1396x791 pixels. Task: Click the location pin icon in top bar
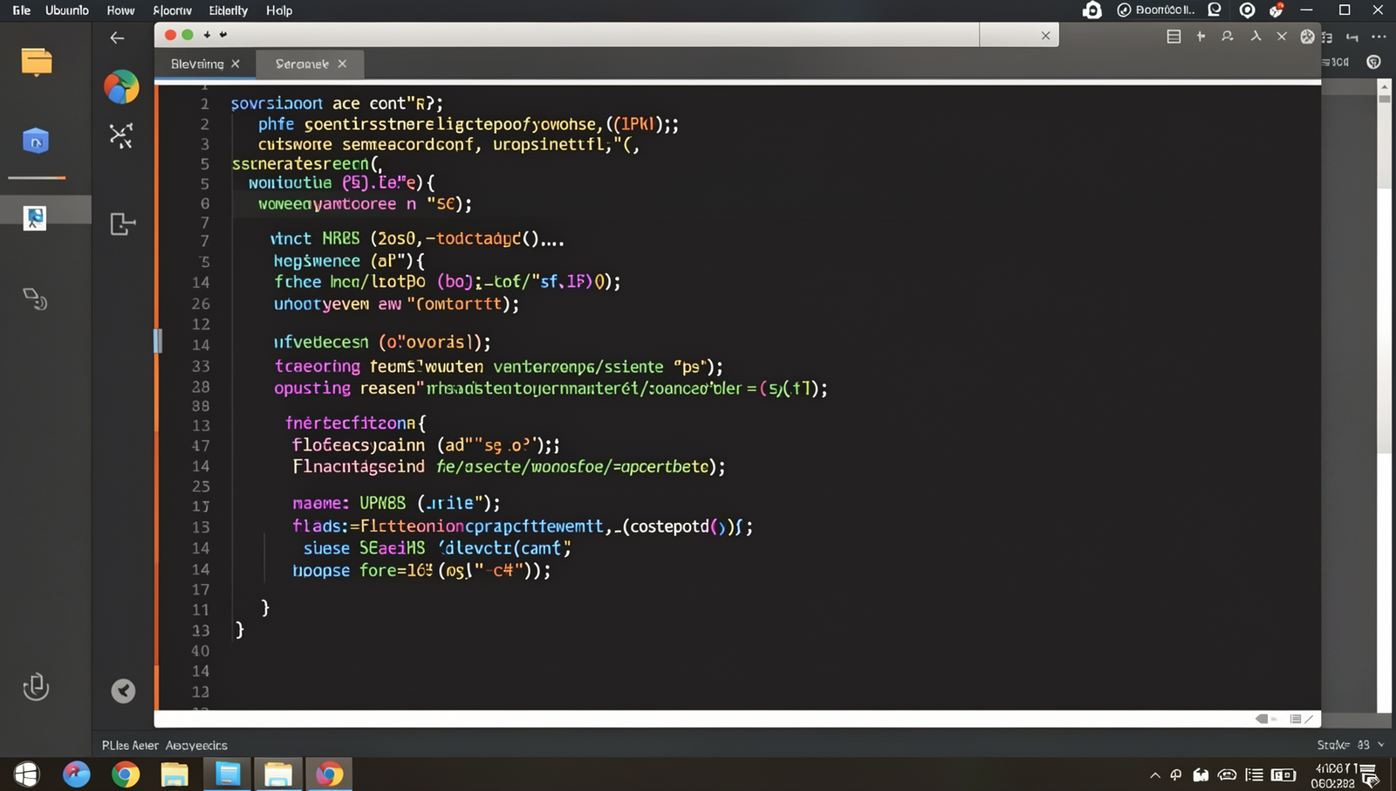[1248, 10]
